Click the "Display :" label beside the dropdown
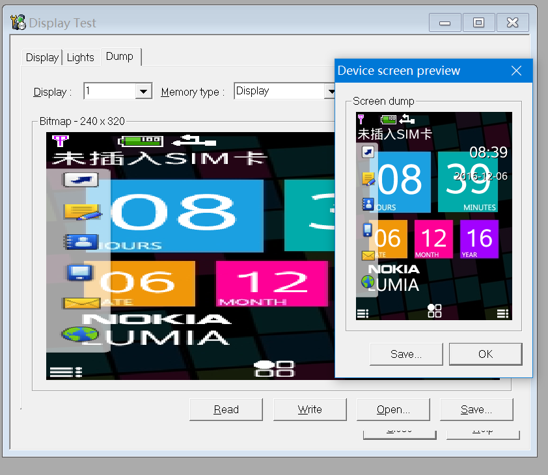 pos(53,92)
